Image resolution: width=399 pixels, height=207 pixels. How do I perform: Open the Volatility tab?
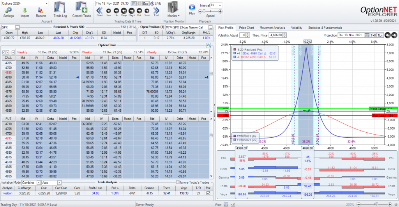[297, 28]
